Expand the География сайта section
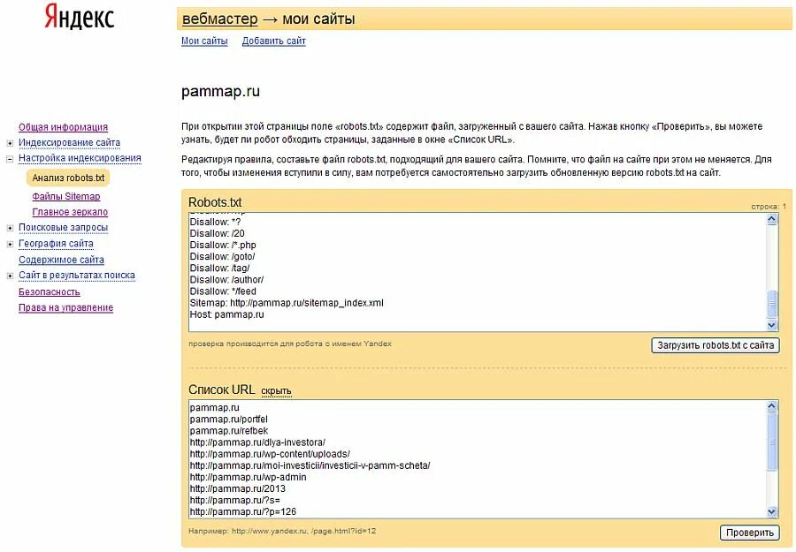This screenshot has width=796, height=552. click(10, 245)
